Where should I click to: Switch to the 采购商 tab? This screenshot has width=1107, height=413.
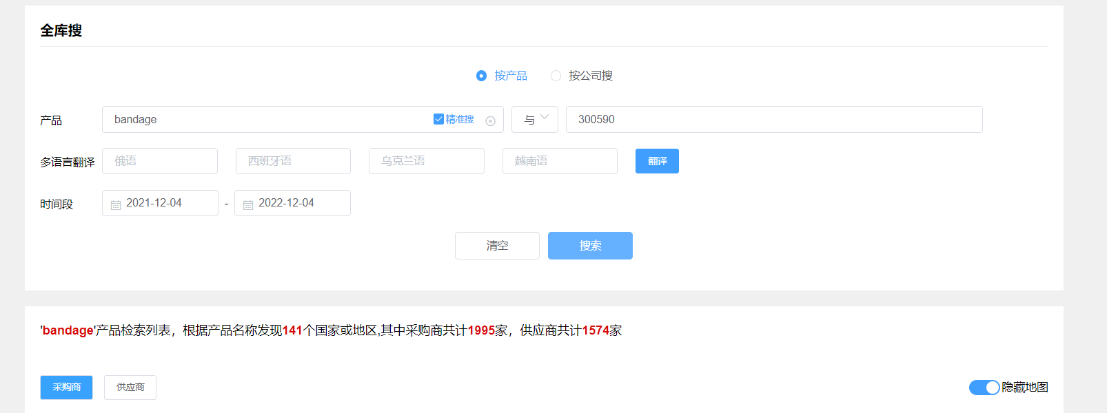coord(66,388)
